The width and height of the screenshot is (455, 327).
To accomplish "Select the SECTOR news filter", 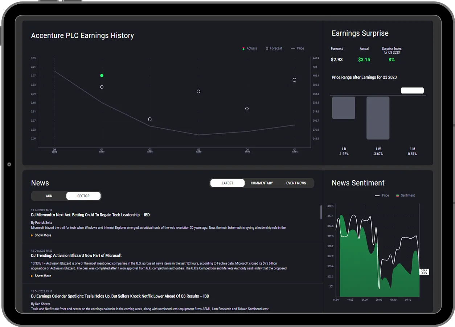I will [x=83, y=196].
